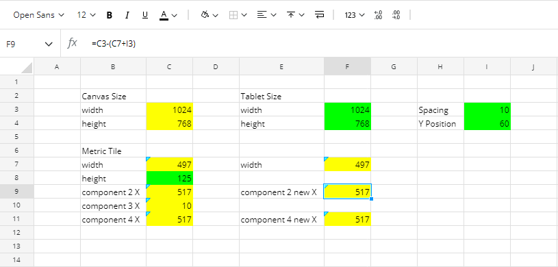Click the fill color bucket icon
558x267 pixels.
205,15
